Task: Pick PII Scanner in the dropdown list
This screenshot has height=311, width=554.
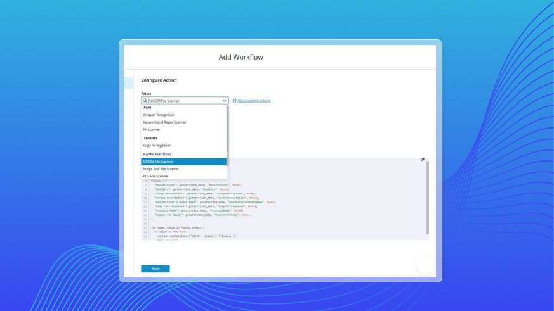Action: click(151, 129)
